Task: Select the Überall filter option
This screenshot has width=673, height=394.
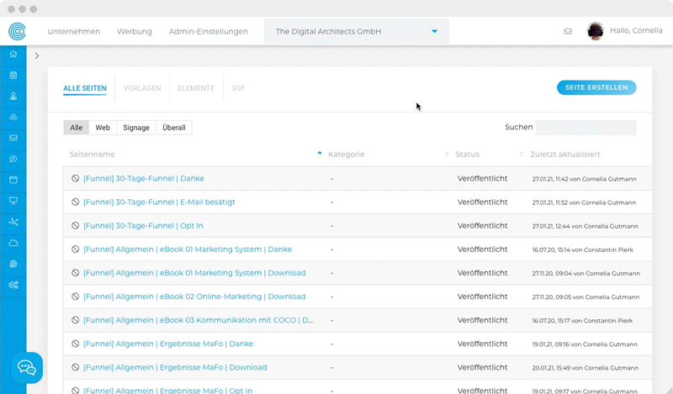Action: tap(174, 128)
